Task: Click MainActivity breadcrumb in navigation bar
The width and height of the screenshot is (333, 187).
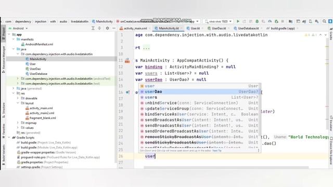Action: (x=103, y=21)
